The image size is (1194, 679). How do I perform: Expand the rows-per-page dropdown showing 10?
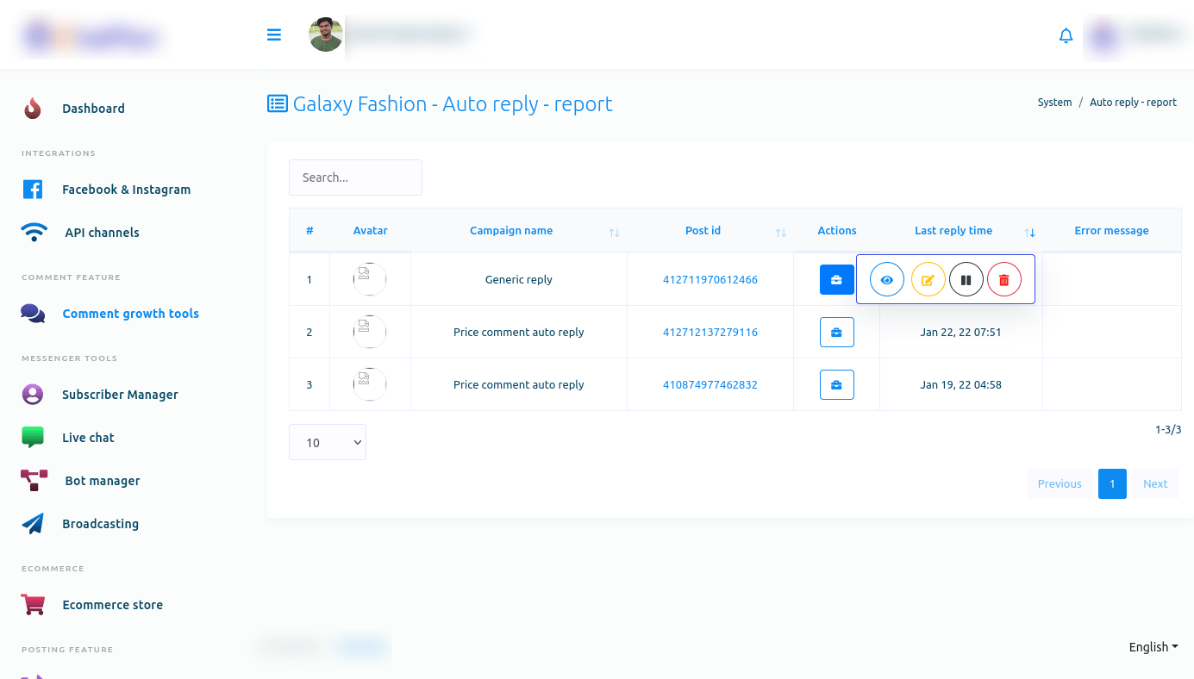pyautogui.click(x=328, y=442)
